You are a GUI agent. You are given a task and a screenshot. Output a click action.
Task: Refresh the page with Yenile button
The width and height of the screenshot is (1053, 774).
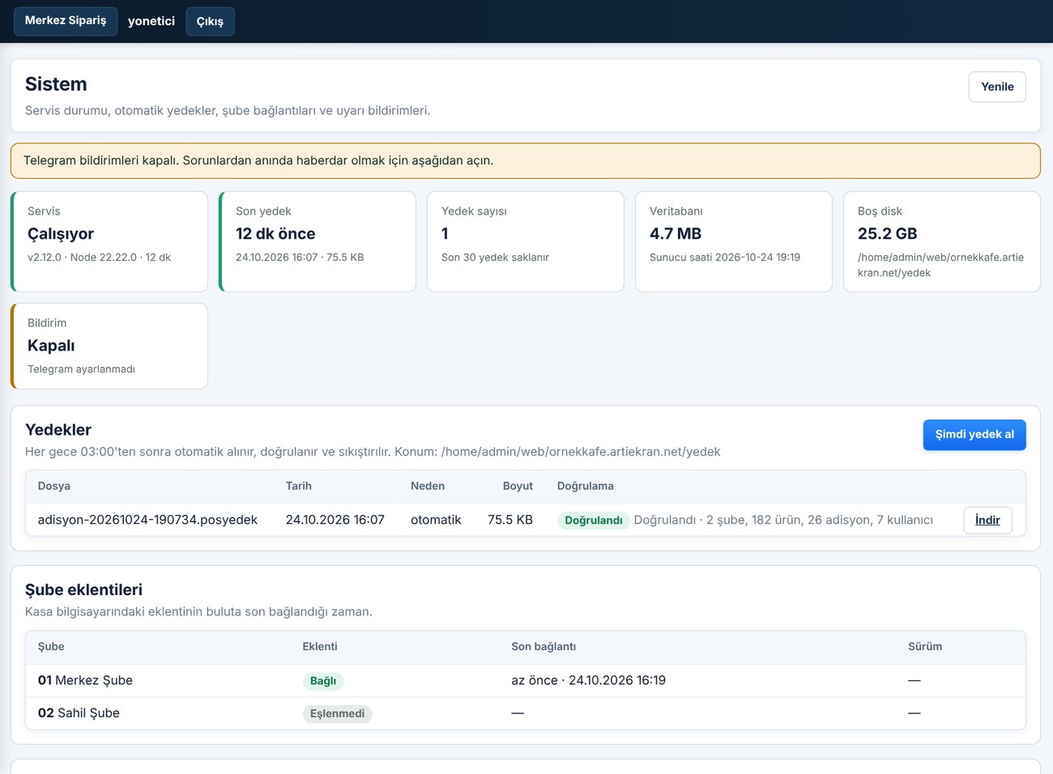click(997, 87)
